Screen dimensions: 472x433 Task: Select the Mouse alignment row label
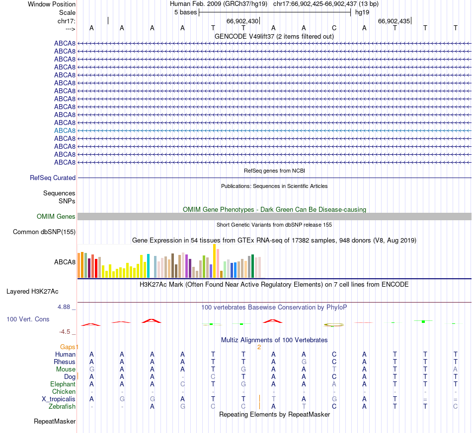66,370
